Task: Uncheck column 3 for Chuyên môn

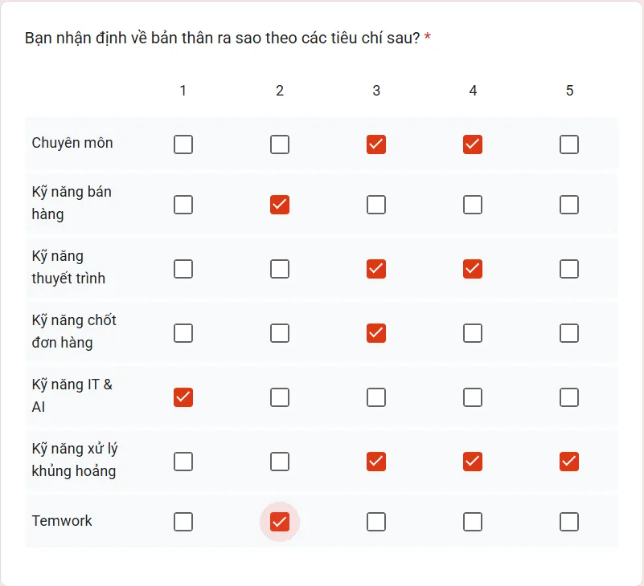Action: (x=376, y=144)
